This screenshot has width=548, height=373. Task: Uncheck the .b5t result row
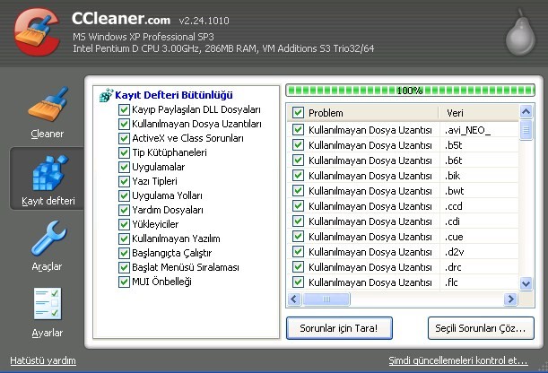[x=298, y=145]
